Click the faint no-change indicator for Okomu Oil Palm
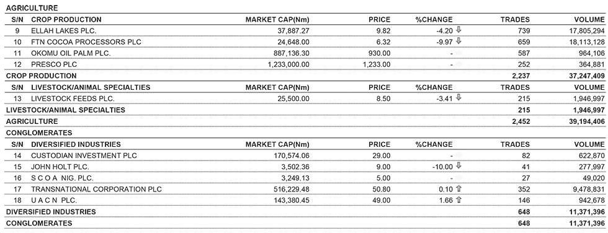 [x=458, y=53]
